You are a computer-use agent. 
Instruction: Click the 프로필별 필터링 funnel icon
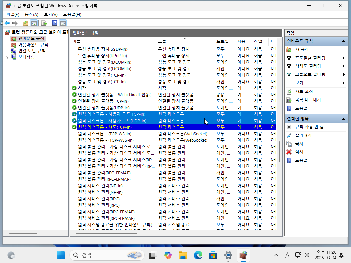point(289,58)
